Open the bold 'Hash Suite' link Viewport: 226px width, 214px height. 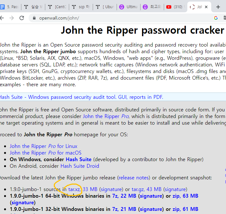point(79,160)
